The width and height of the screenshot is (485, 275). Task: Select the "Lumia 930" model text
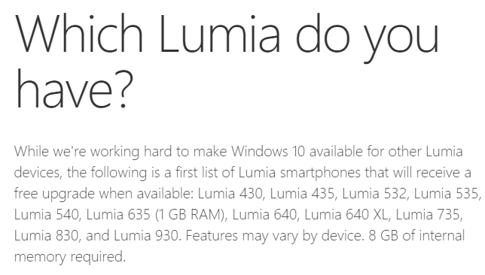[146, 235]
